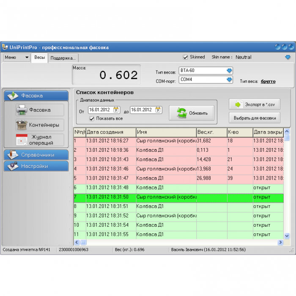296x296 pixels.
Task: Sort by К-во column header
Action: click(x=240, y=132)
